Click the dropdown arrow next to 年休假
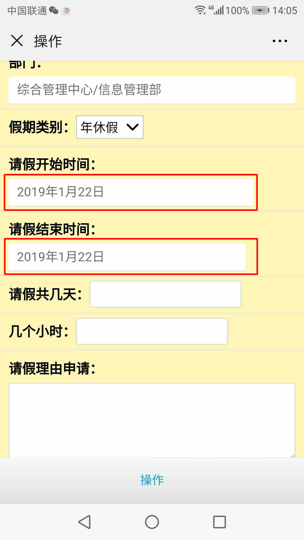304x540 pixels. (132, 127)
